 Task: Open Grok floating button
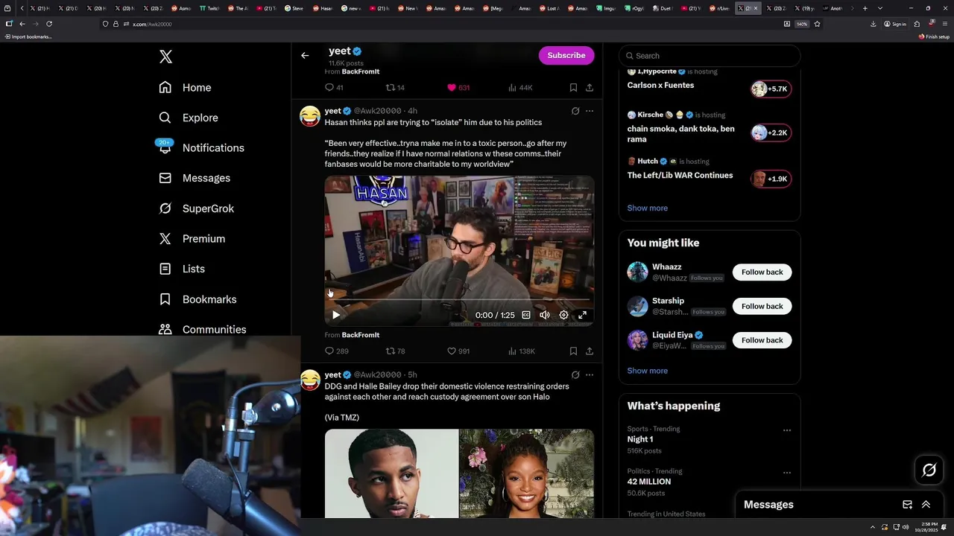click(x=929, y=470)
